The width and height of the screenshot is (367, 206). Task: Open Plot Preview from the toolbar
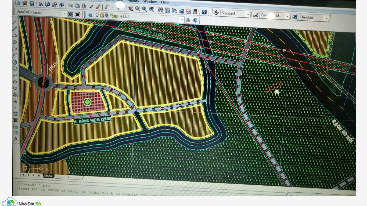click(x=48, y=4)
